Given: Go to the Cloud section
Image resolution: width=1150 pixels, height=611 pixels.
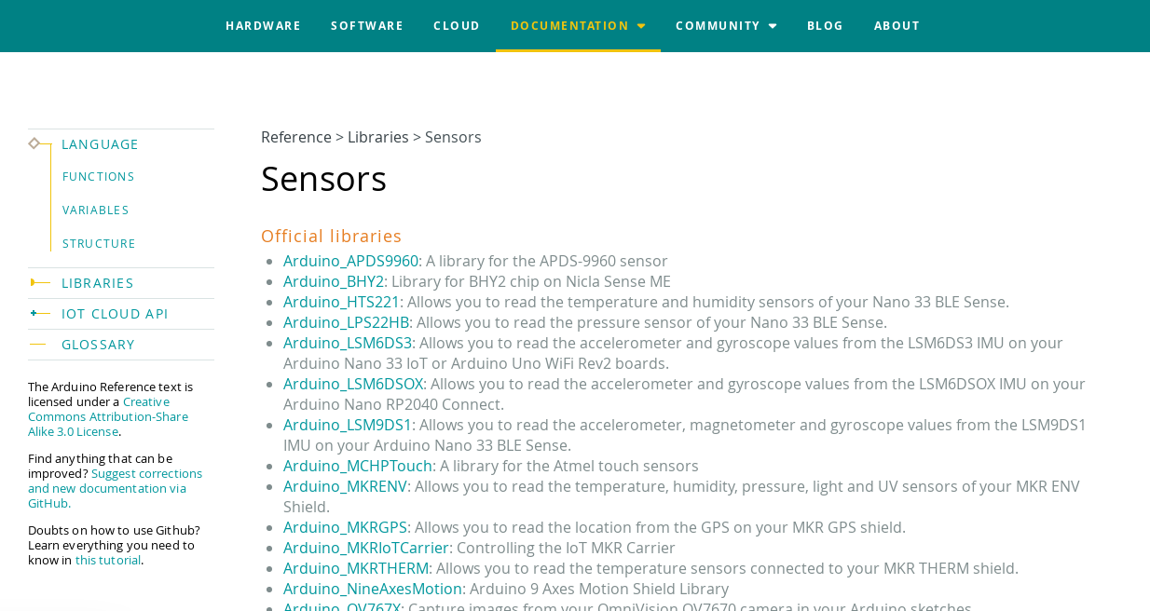Looking at the screenshot, I should coord(457,26).
